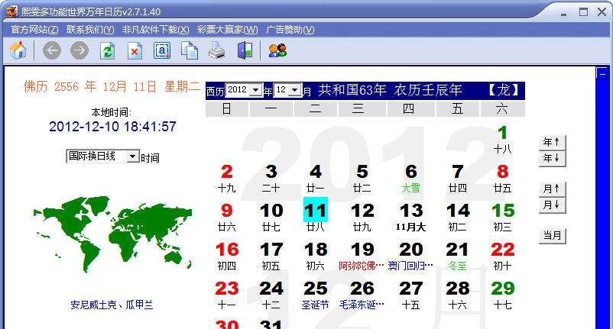Select date 20 marked 澳门回归
The image size is (613, 329).
tap(411, 250)
